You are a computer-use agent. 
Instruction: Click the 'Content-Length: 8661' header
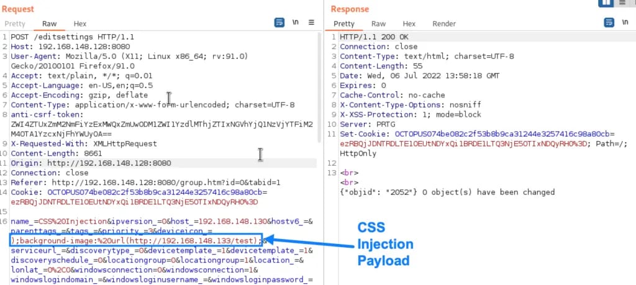(x=57, y=153)
